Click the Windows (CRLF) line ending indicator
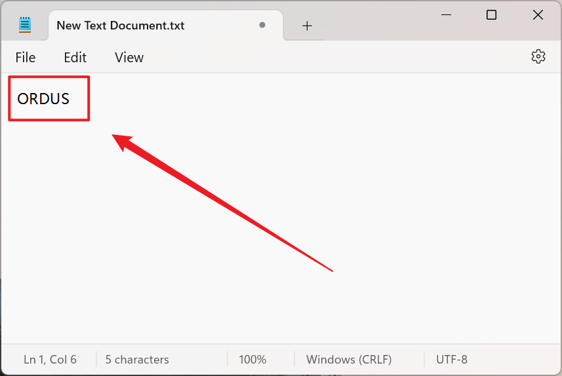This screenshot has height=376, width=562. click(349, 360)
